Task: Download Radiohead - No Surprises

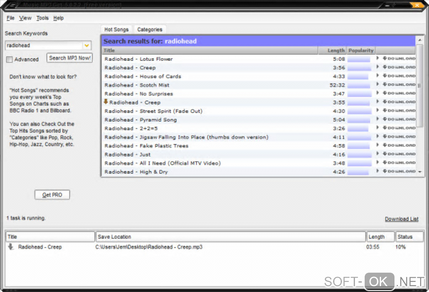Action: click(x=399, y=93)
